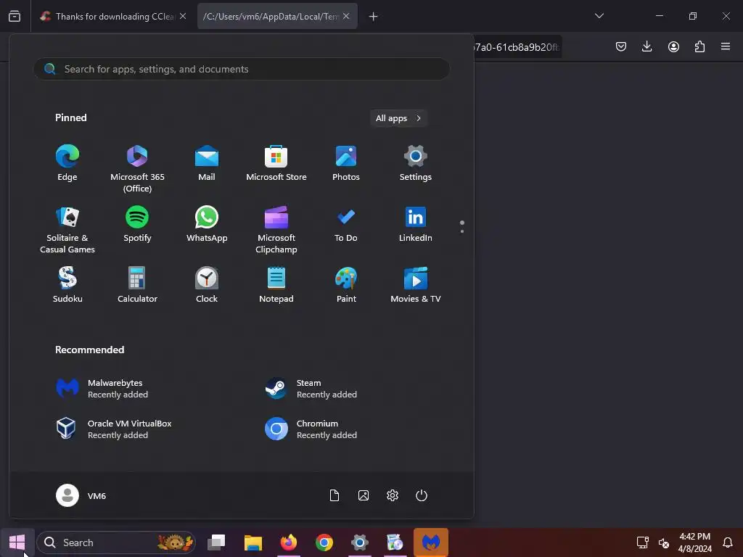The height and width of the screenshot is (557, 743).
Task: Open Firefox downloads panel
Action: (x=646, y=46)
